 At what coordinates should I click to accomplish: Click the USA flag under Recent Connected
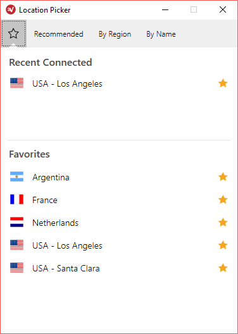tap(16, 83)
